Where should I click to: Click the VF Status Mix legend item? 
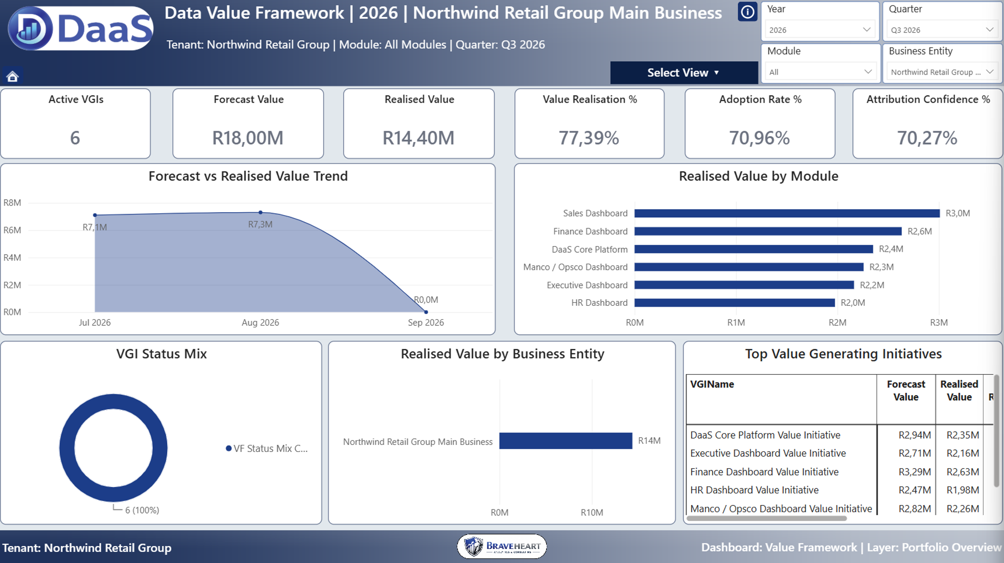pyautogui.click(x=267, y=448)
